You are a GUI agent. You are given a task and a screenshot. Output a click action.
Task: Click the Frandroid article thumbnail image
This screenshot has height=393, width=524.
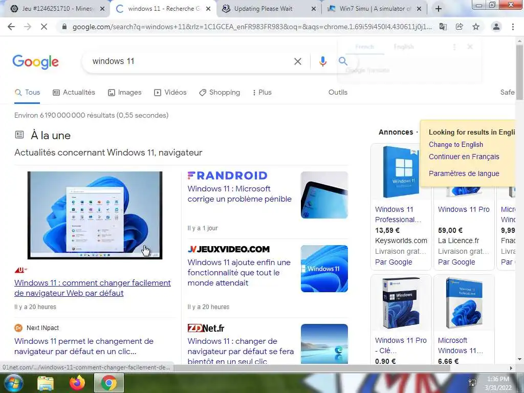click(x=324, y=195)
